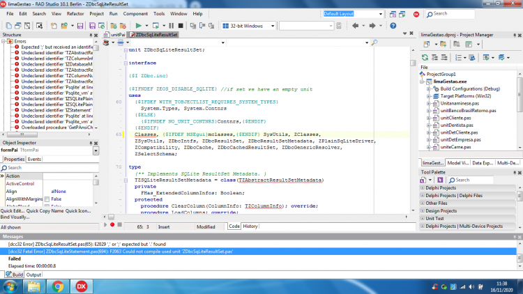Click Expand all nodes in Project Manager
This screenshot has height=294, width=523.
[434, 57]
